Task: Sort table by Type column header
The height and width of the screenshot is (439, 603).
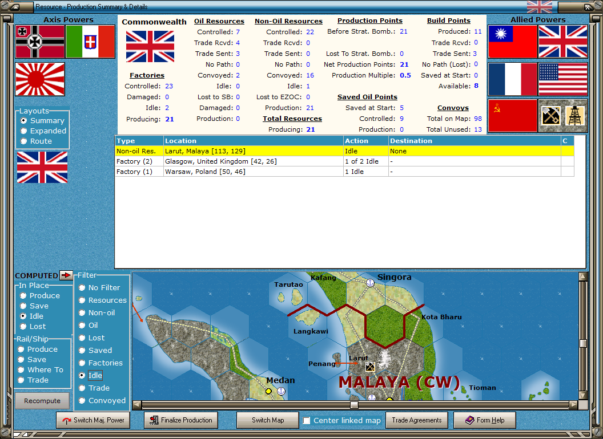Action: (139, 141)
